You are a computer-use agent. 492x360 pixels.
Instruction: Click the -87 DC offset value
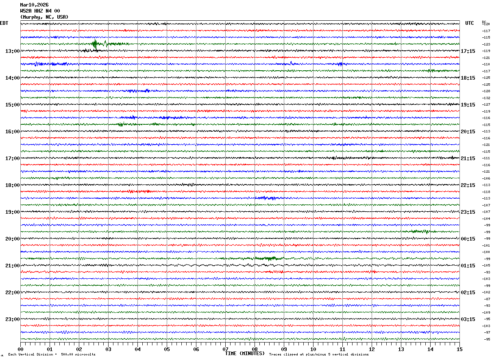(x=486, y=299)
